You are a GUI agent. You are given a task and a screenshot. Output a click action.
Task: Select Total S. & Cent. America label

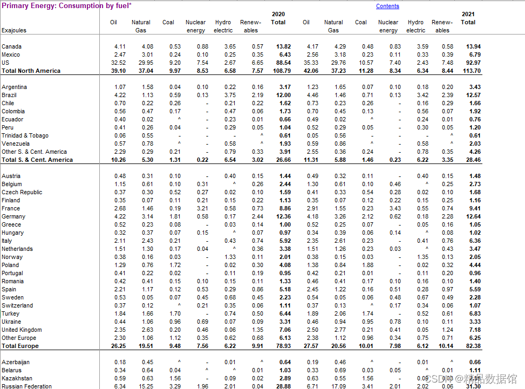(37, 160)
